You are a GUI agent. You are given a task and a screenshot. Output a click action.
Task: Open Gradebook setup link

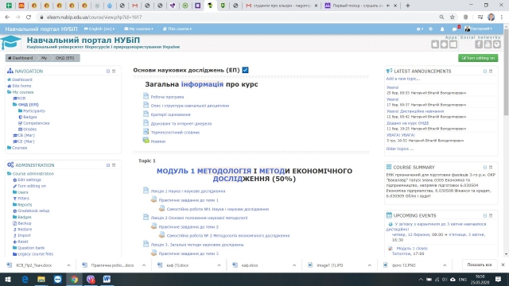click(33, 211)
